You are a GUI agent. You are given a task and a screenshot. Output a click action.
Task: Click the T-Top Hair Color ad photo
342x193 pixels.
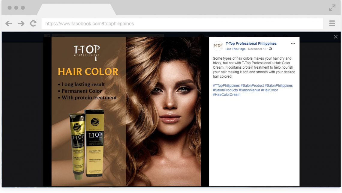coord(126,111)
